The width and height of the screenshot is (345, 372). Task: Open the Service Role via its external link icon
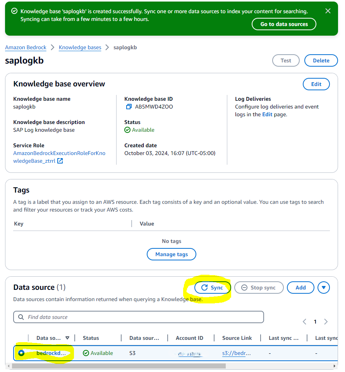pyautogui.click(x=60, y=161)
